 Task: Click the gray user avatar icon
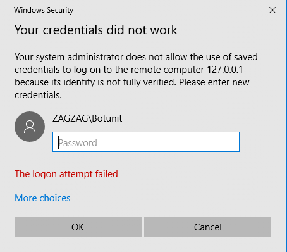tap(30, 126)
